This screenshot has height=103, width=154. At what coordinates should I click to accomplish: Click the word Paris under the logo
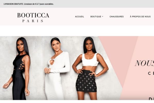33,21
